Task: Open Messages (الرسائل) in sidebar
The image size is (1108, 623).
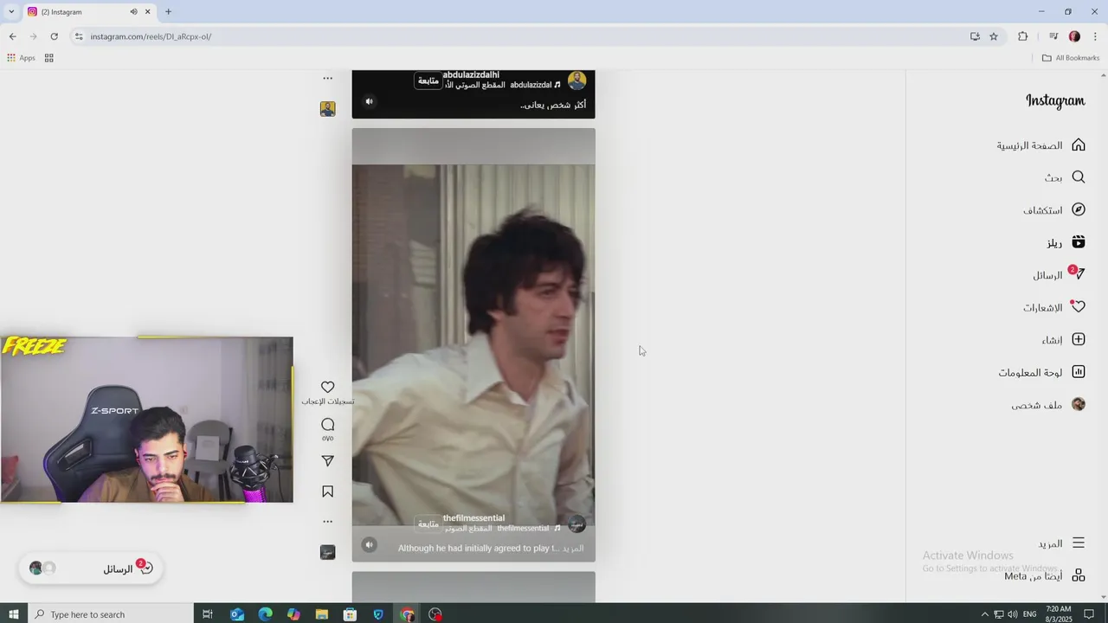Action: (x=1059, y=275)
